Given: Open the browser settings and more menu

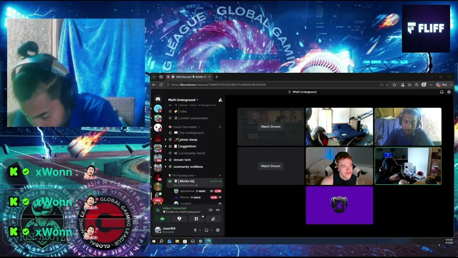Looking at the screenshot, I should click(431, 85).
